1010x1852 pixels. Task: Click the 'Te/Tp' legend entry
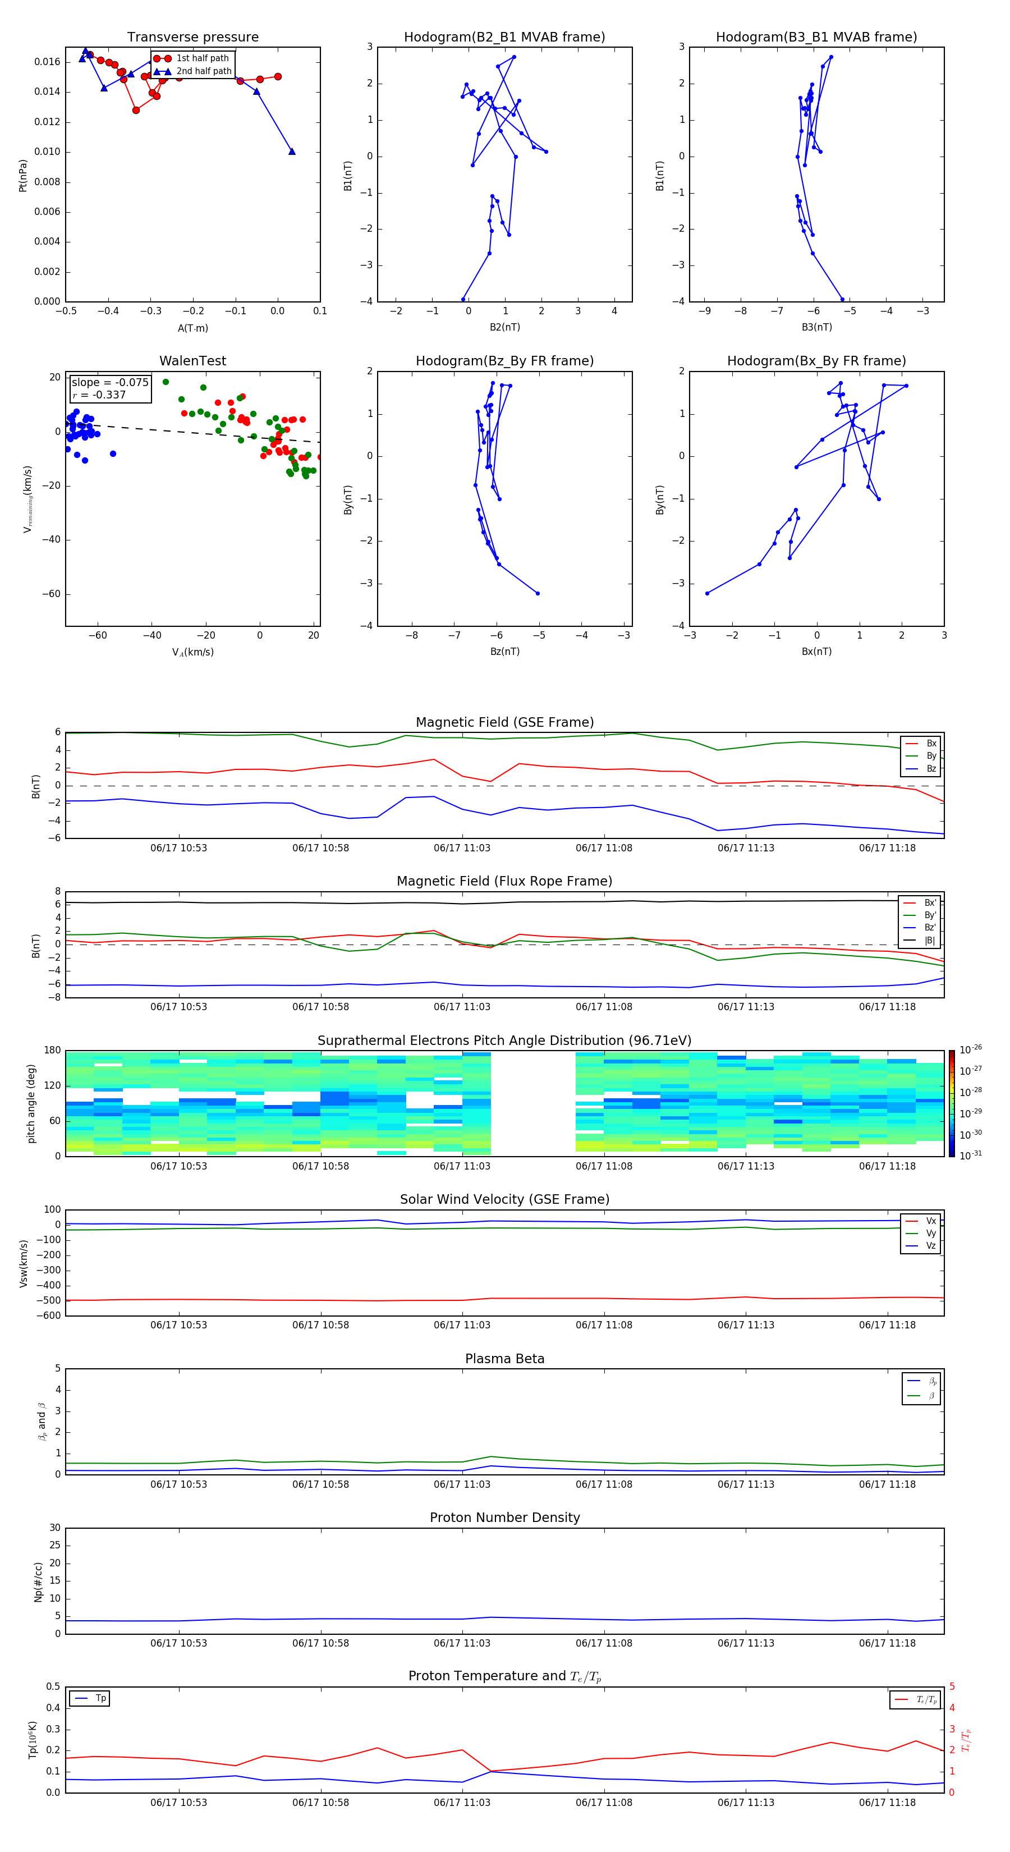[x=916, y=1699]
